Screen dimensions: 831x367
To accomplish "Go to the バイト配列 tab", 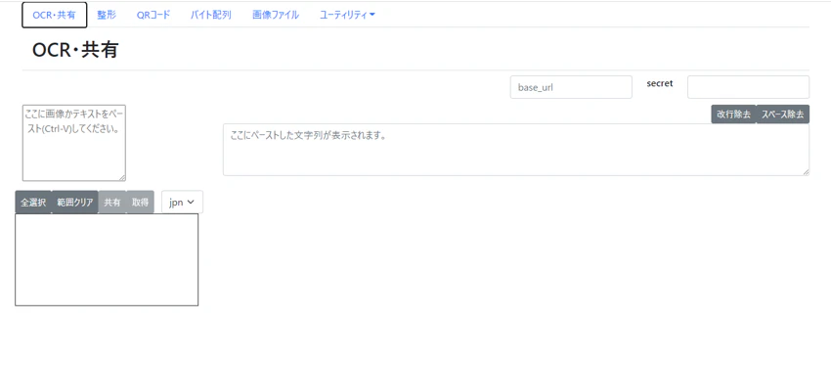I will click(211, 15).
